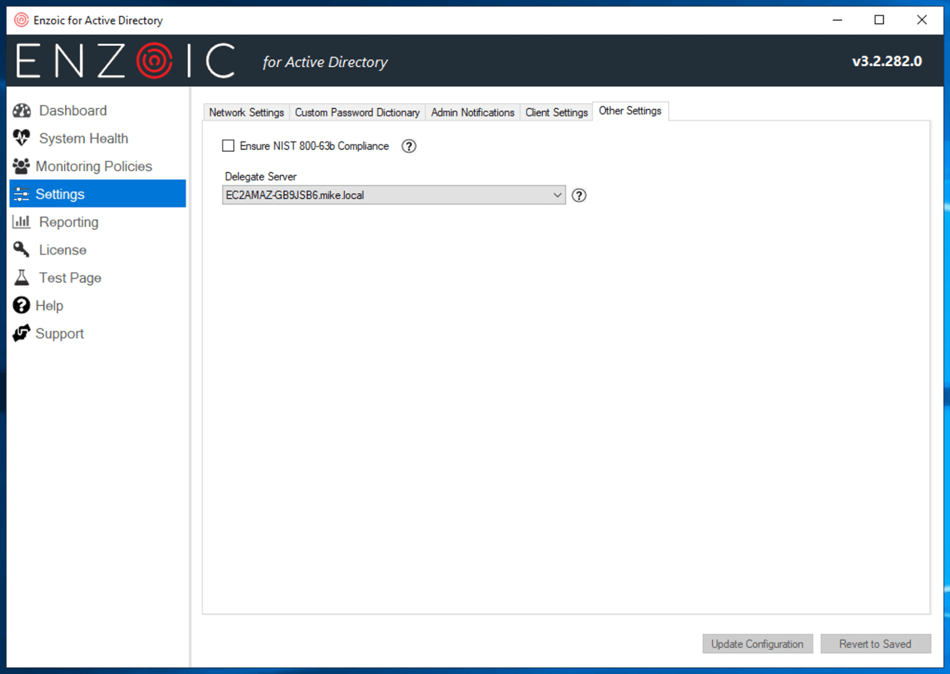Open the Test Page section
This screenshot has width=950, height=674.
click(x=98, y=278)
